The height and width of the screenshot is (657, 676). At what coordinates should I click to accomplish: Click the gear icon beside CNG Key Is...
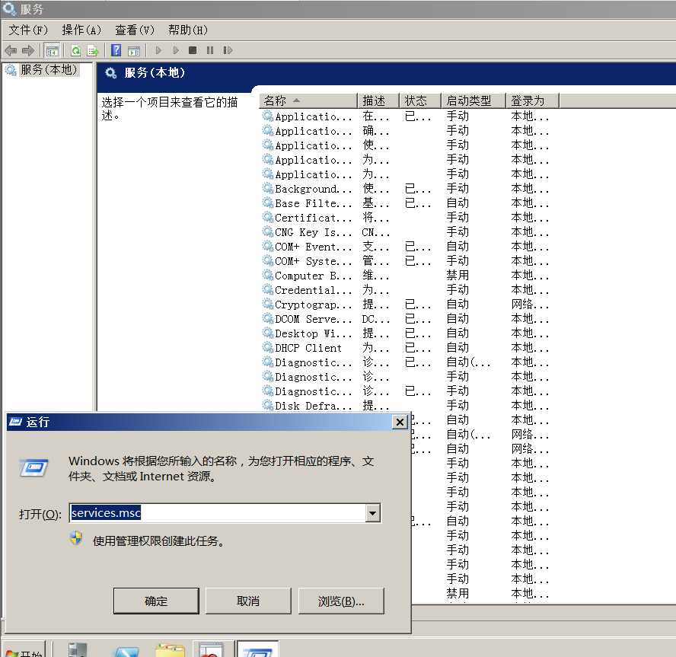coord(268,231)
